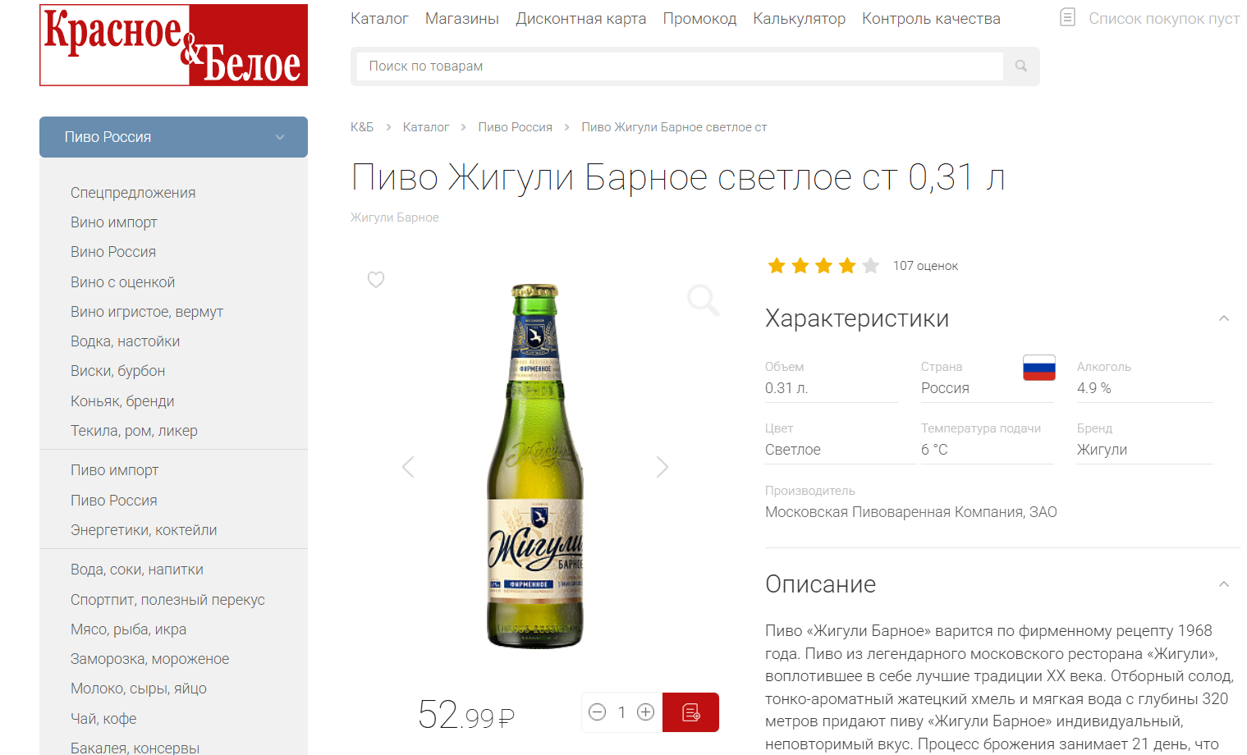This screenshot has height=755, width=1247.
Task: Select Спортпит, полезный перекус category
Action: click(x=167, y=600)
